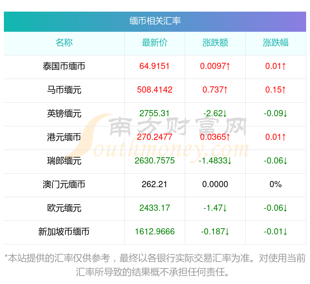Click the 64.9151 latest price value
This screenshot has height=284, width=310.
point(154,67)
